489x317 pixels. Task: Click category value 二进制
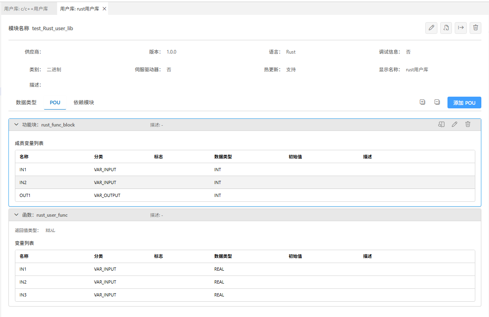point(54,70)
